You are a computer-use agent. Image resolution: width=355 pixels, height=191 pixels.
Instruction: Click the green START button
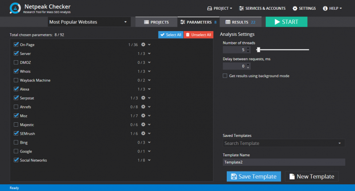pos(286,22)
